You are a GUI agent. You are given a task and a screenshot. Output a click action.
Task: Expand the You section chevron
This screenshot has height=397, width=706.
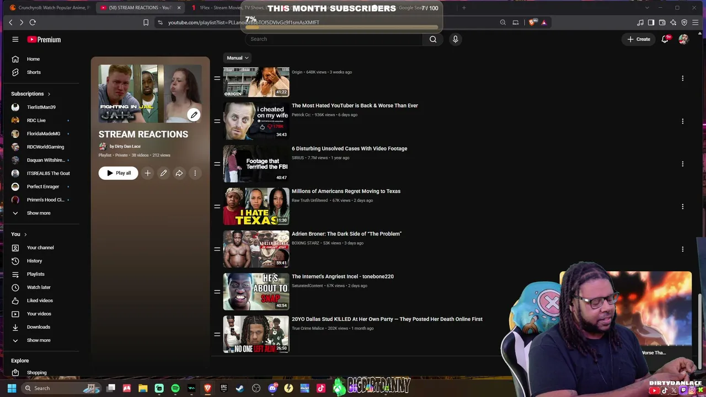25,234
